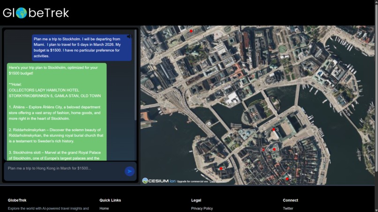Open the Cesium ion logo link
The width and height of the screenshot is (378, 212).
pyautogui.click(x=159, y=181)
